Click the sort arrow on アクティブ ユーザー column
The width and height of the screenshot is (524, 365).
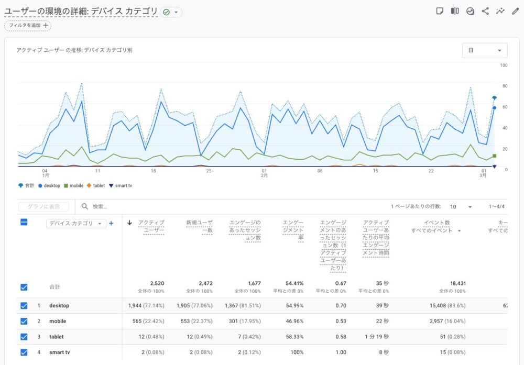click(x=130, y=223)
